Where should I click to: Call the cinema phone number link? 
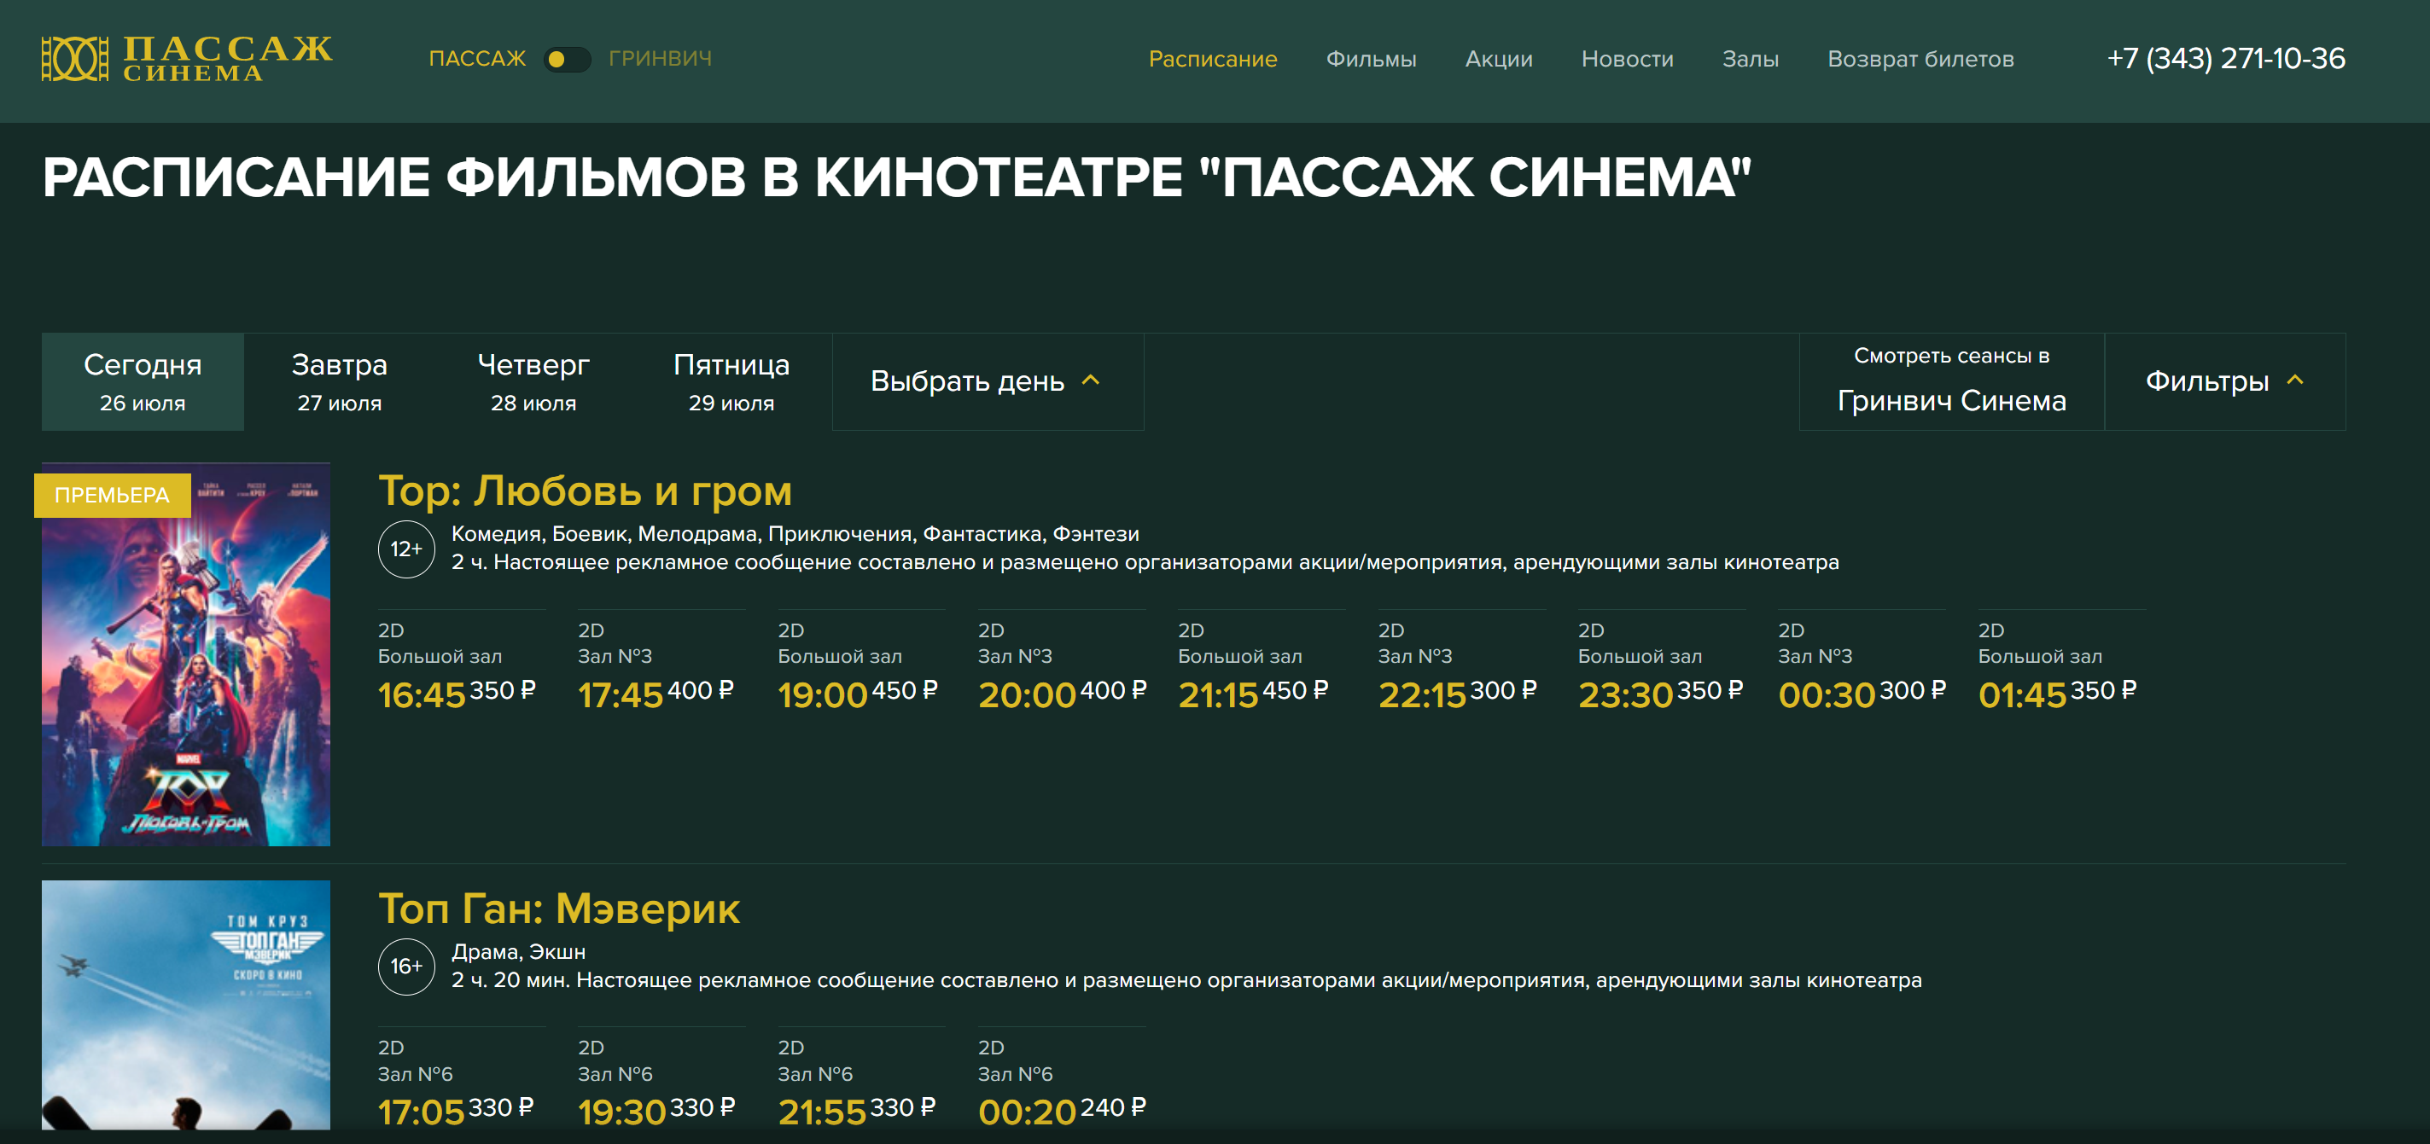(x=2225, y=60)
